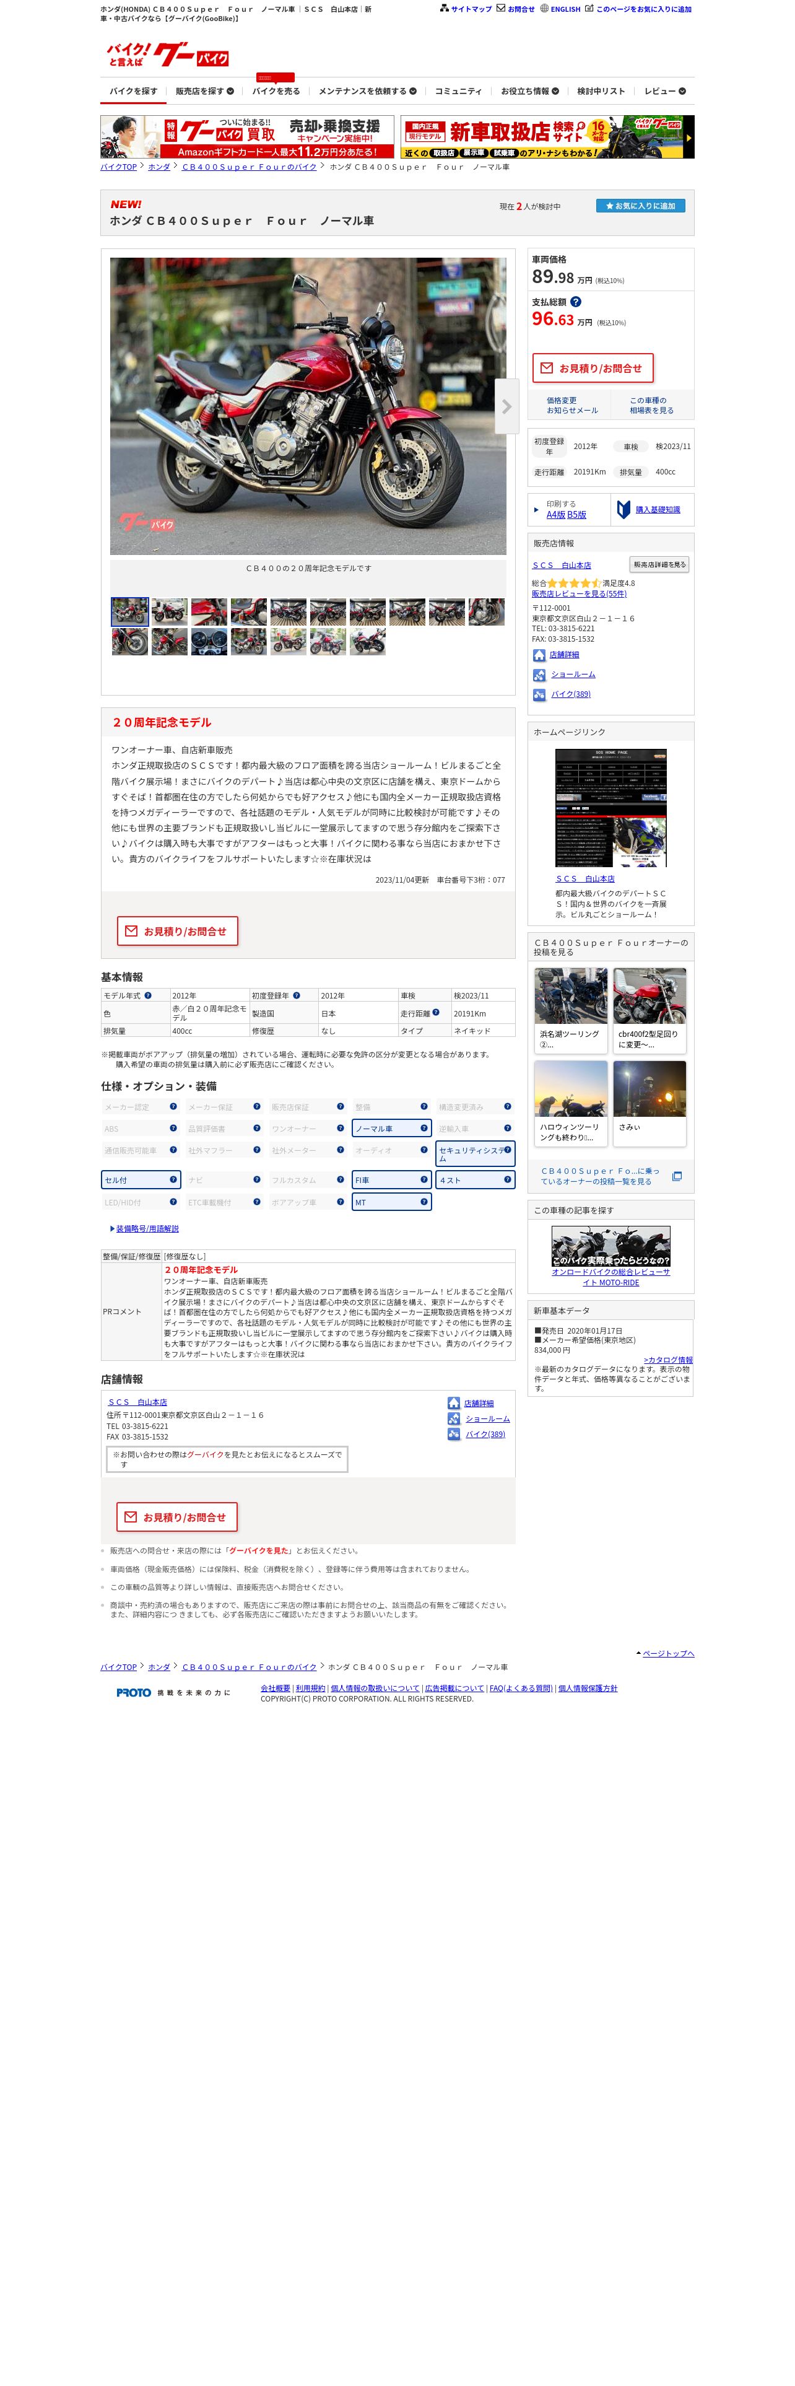Expand the お役立ち情報 navigation dropdown
The image size is (795, 2386).
529,91
